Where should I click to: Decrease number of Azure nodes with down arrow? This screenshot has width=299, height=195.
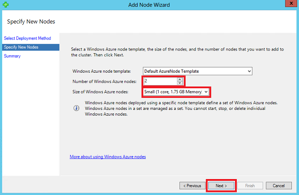point(179,83)
